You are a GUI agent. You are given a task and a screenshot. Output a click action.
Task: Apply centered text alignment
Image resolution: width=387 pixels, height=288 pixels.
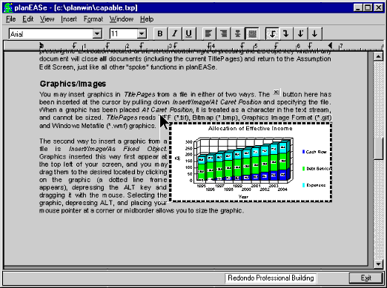(237, 33)
